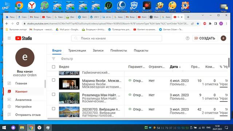Click the Chrome profile avatar icon
The image size is (233, 131).
(x=221, y=24)
